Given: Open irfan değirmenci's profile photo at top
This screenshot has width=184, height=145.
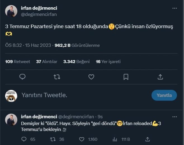Looking at the screenshot, I should [11, 11].
